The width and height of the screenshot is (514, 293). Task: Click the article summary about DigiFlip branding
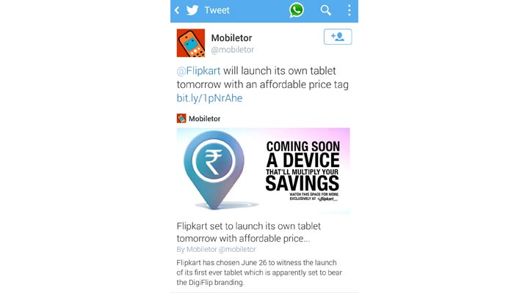(x=259, y=272)
